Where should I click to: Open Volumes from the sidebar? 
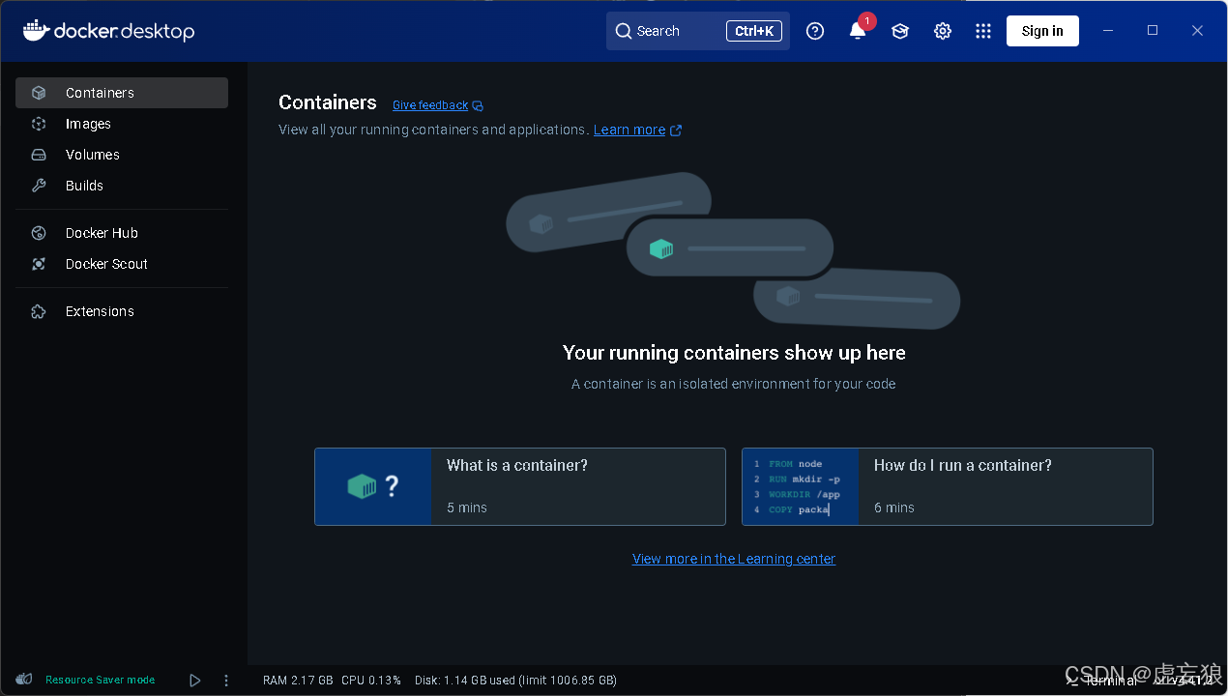(x=122, y=155)
